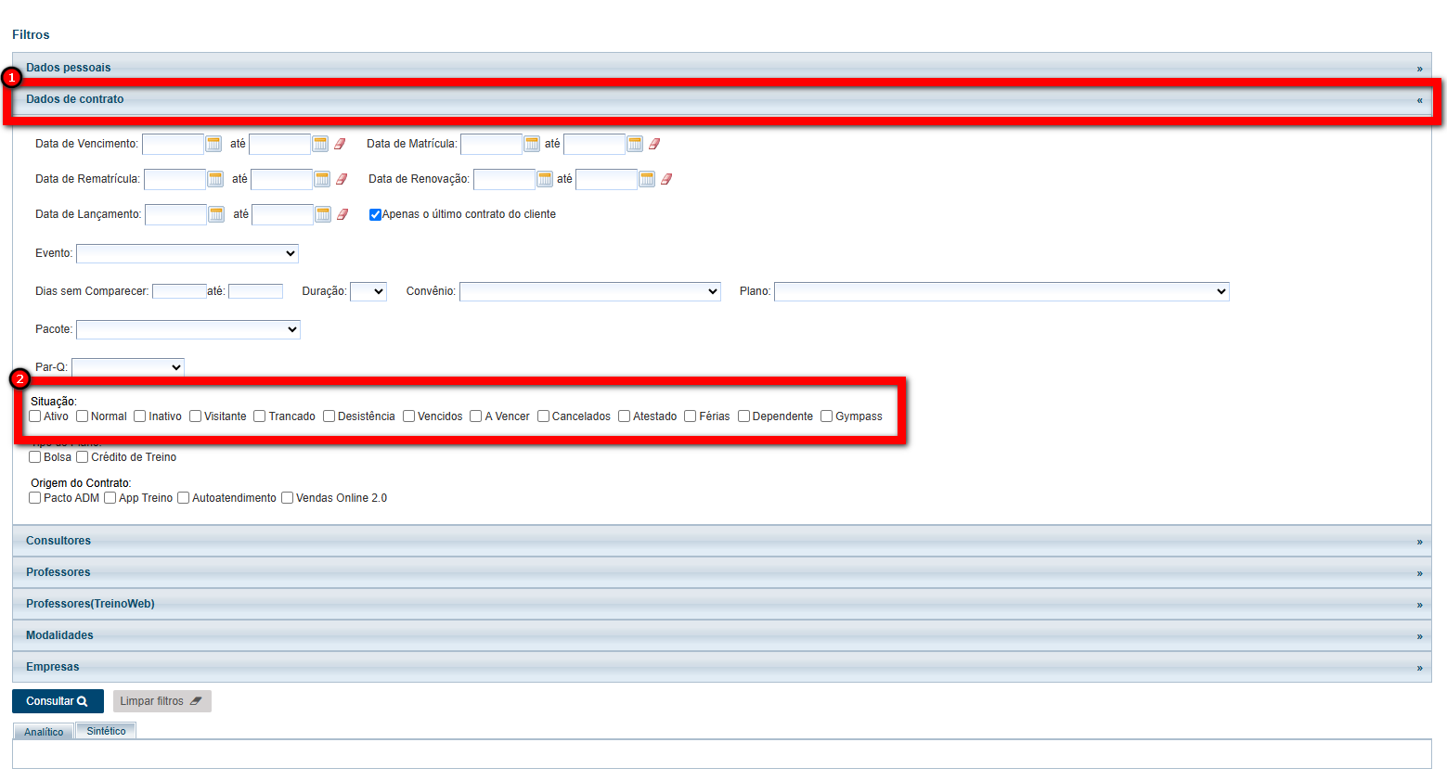
Task: Uncheck Apenas o último contrato do cliente
Action: click(x=376, y=214)
